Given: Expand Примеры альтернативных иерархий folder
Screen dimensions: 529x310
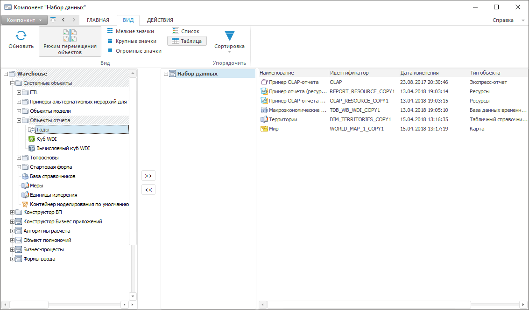Looking at the screenshot, I should click(19, 102).
